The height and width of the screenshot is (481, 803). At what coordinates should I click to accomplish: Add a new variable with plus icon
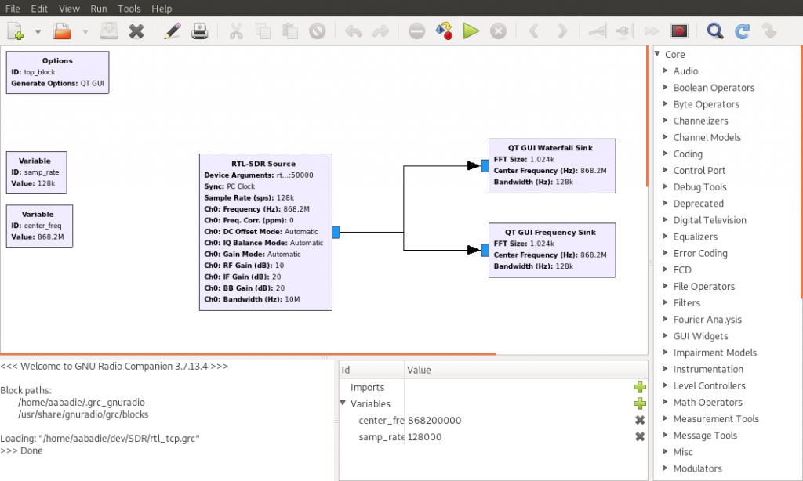(x=640, y=403)
